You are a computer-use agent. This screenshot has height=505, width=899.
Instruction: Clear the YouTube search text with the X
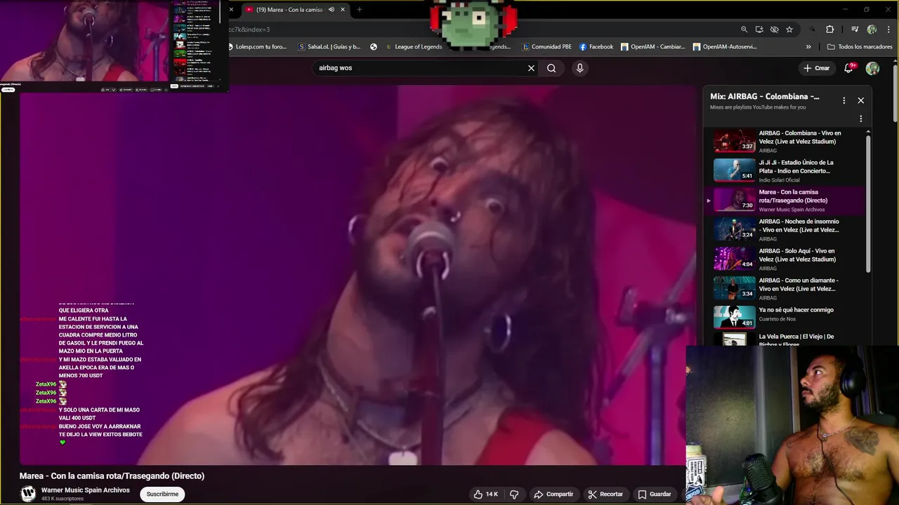point(531,68)
